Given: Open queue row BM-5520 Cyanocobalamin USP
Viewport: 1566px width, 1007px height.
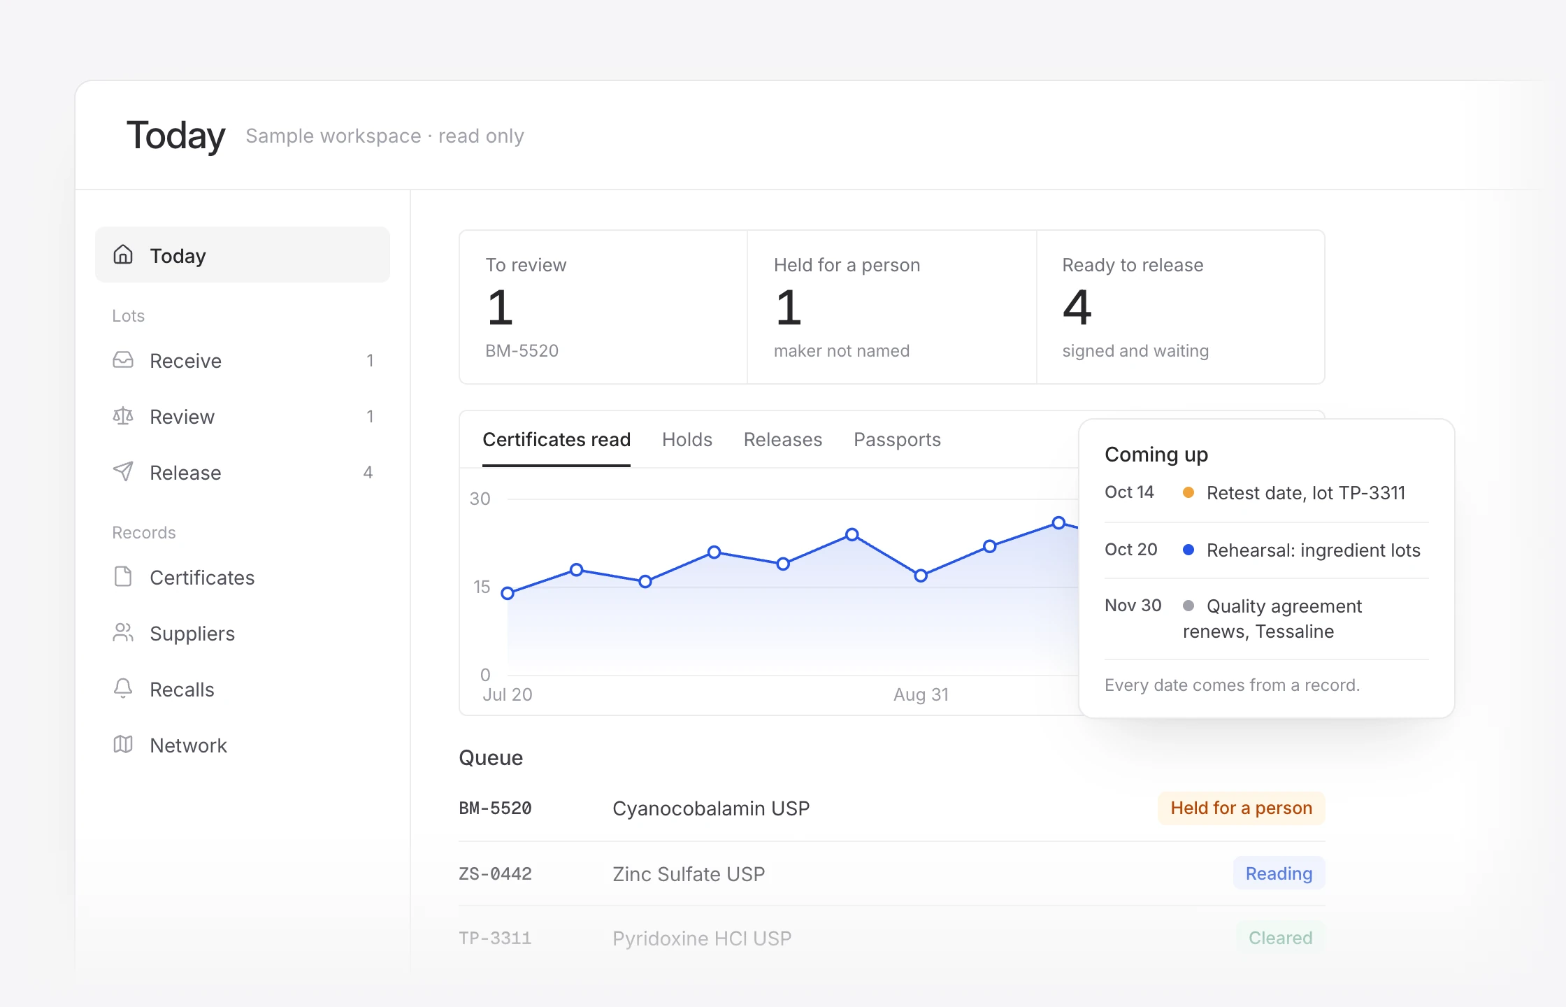Looking at the screenshot, I should click(891, 808).
